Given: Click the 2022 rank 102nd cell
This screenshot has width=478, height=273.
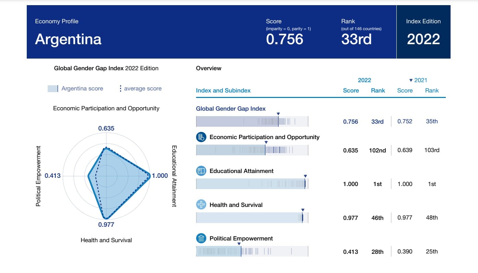Looking at the screenshot, I should [x=377, y=150].
